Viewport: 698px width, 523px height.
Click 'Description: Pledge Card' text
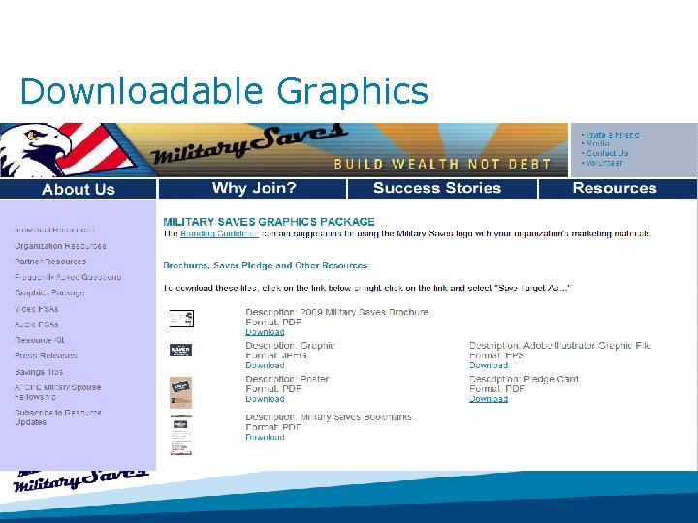[523, 379]
